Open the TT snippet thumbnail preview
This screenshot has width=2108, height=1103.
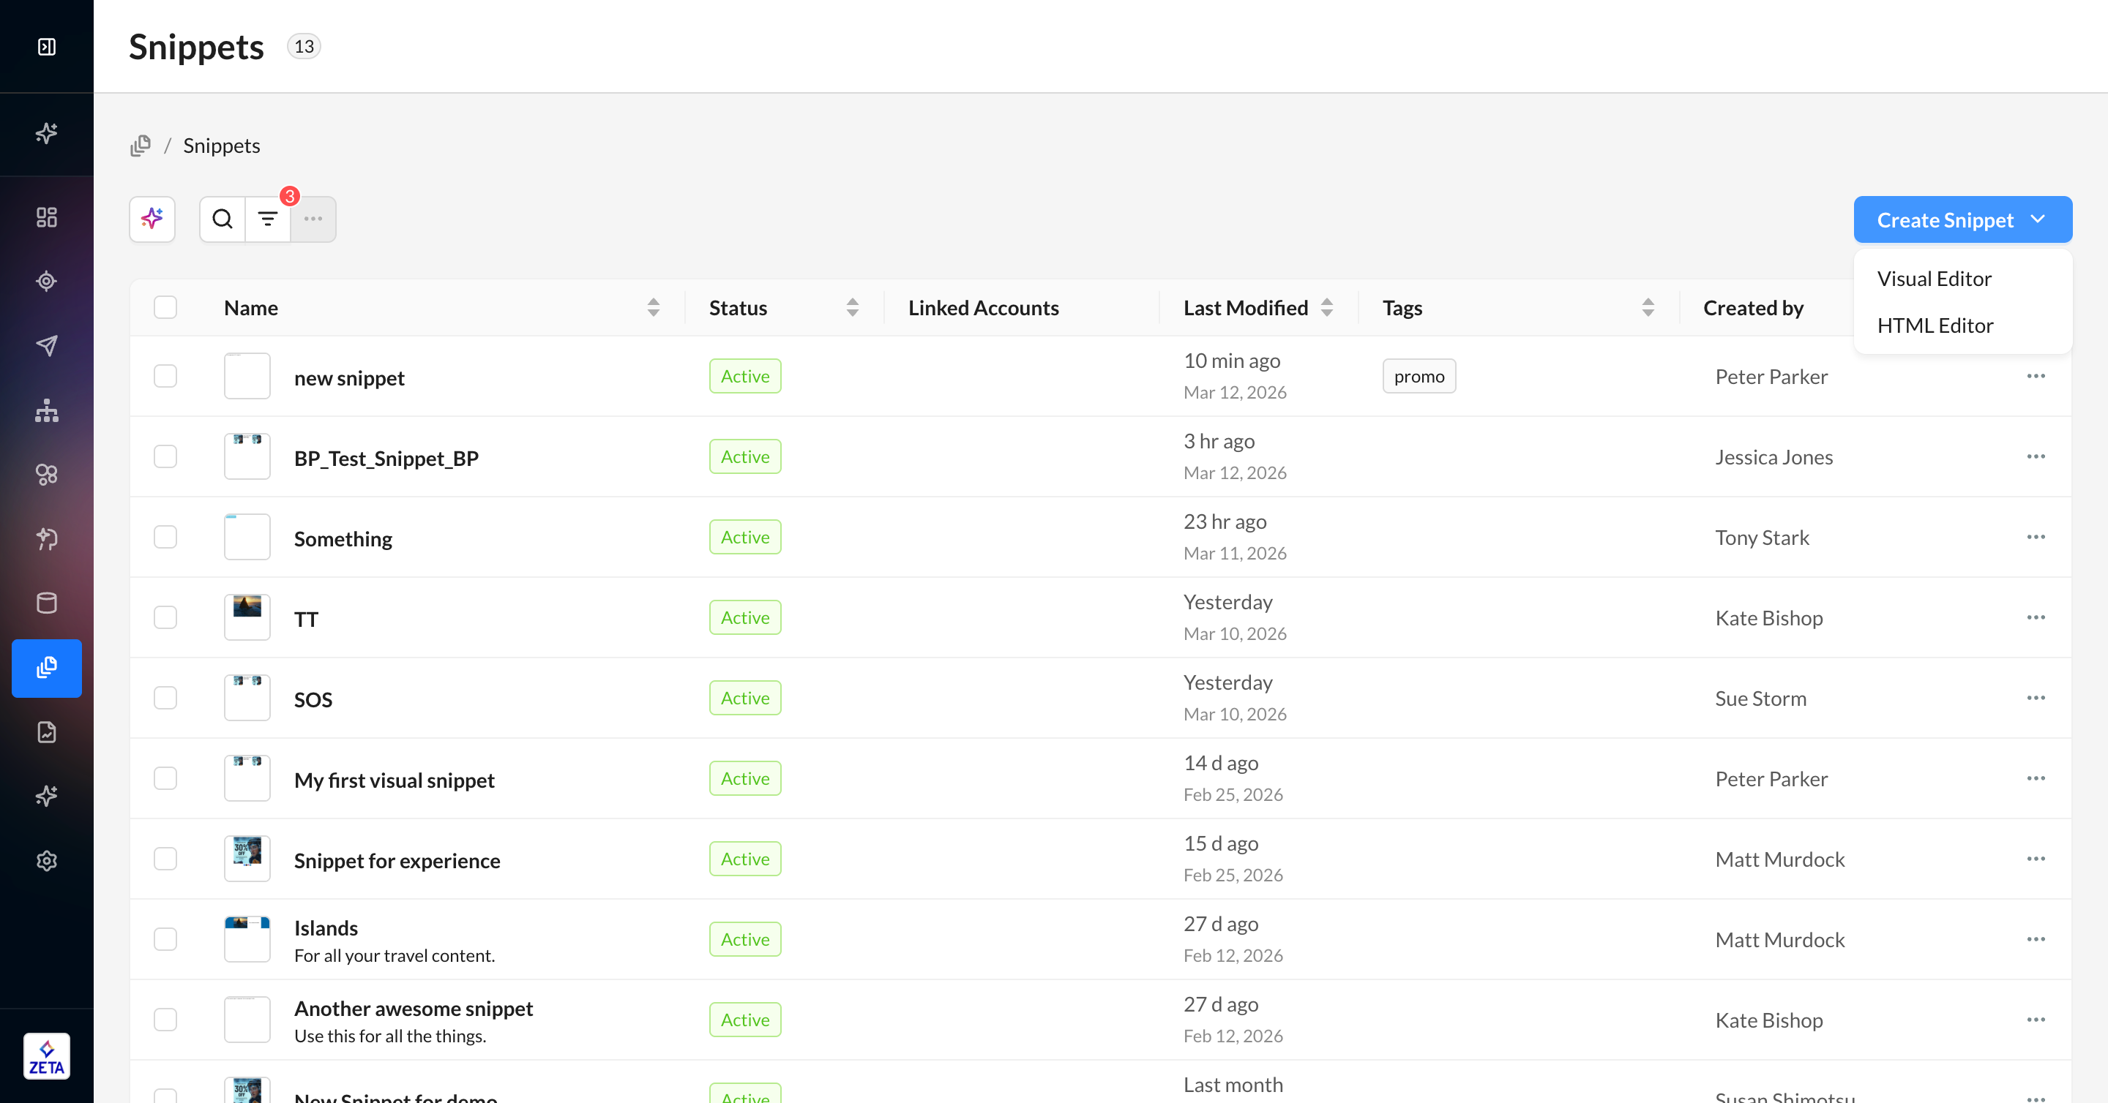click(x=247, y=617)
